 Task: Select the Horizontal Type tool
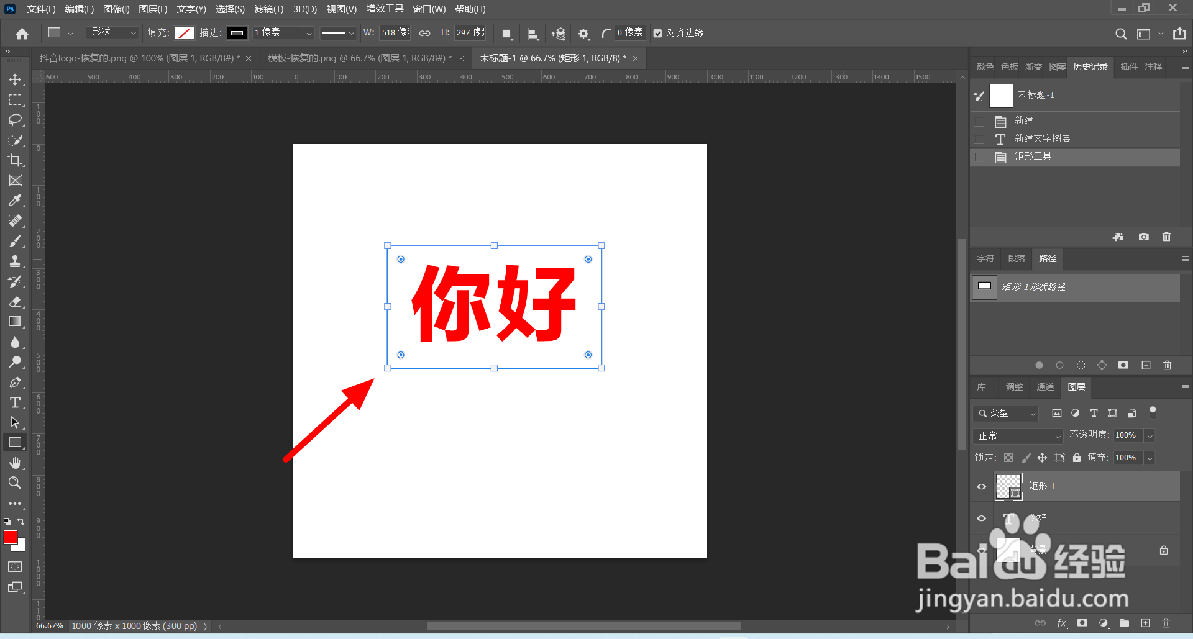tap(15, 402)
